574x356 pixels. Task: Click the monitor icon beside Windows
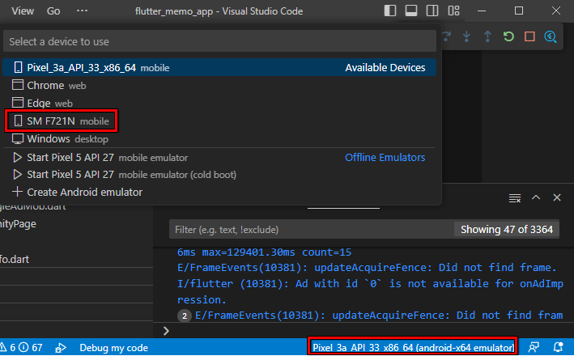18,139
